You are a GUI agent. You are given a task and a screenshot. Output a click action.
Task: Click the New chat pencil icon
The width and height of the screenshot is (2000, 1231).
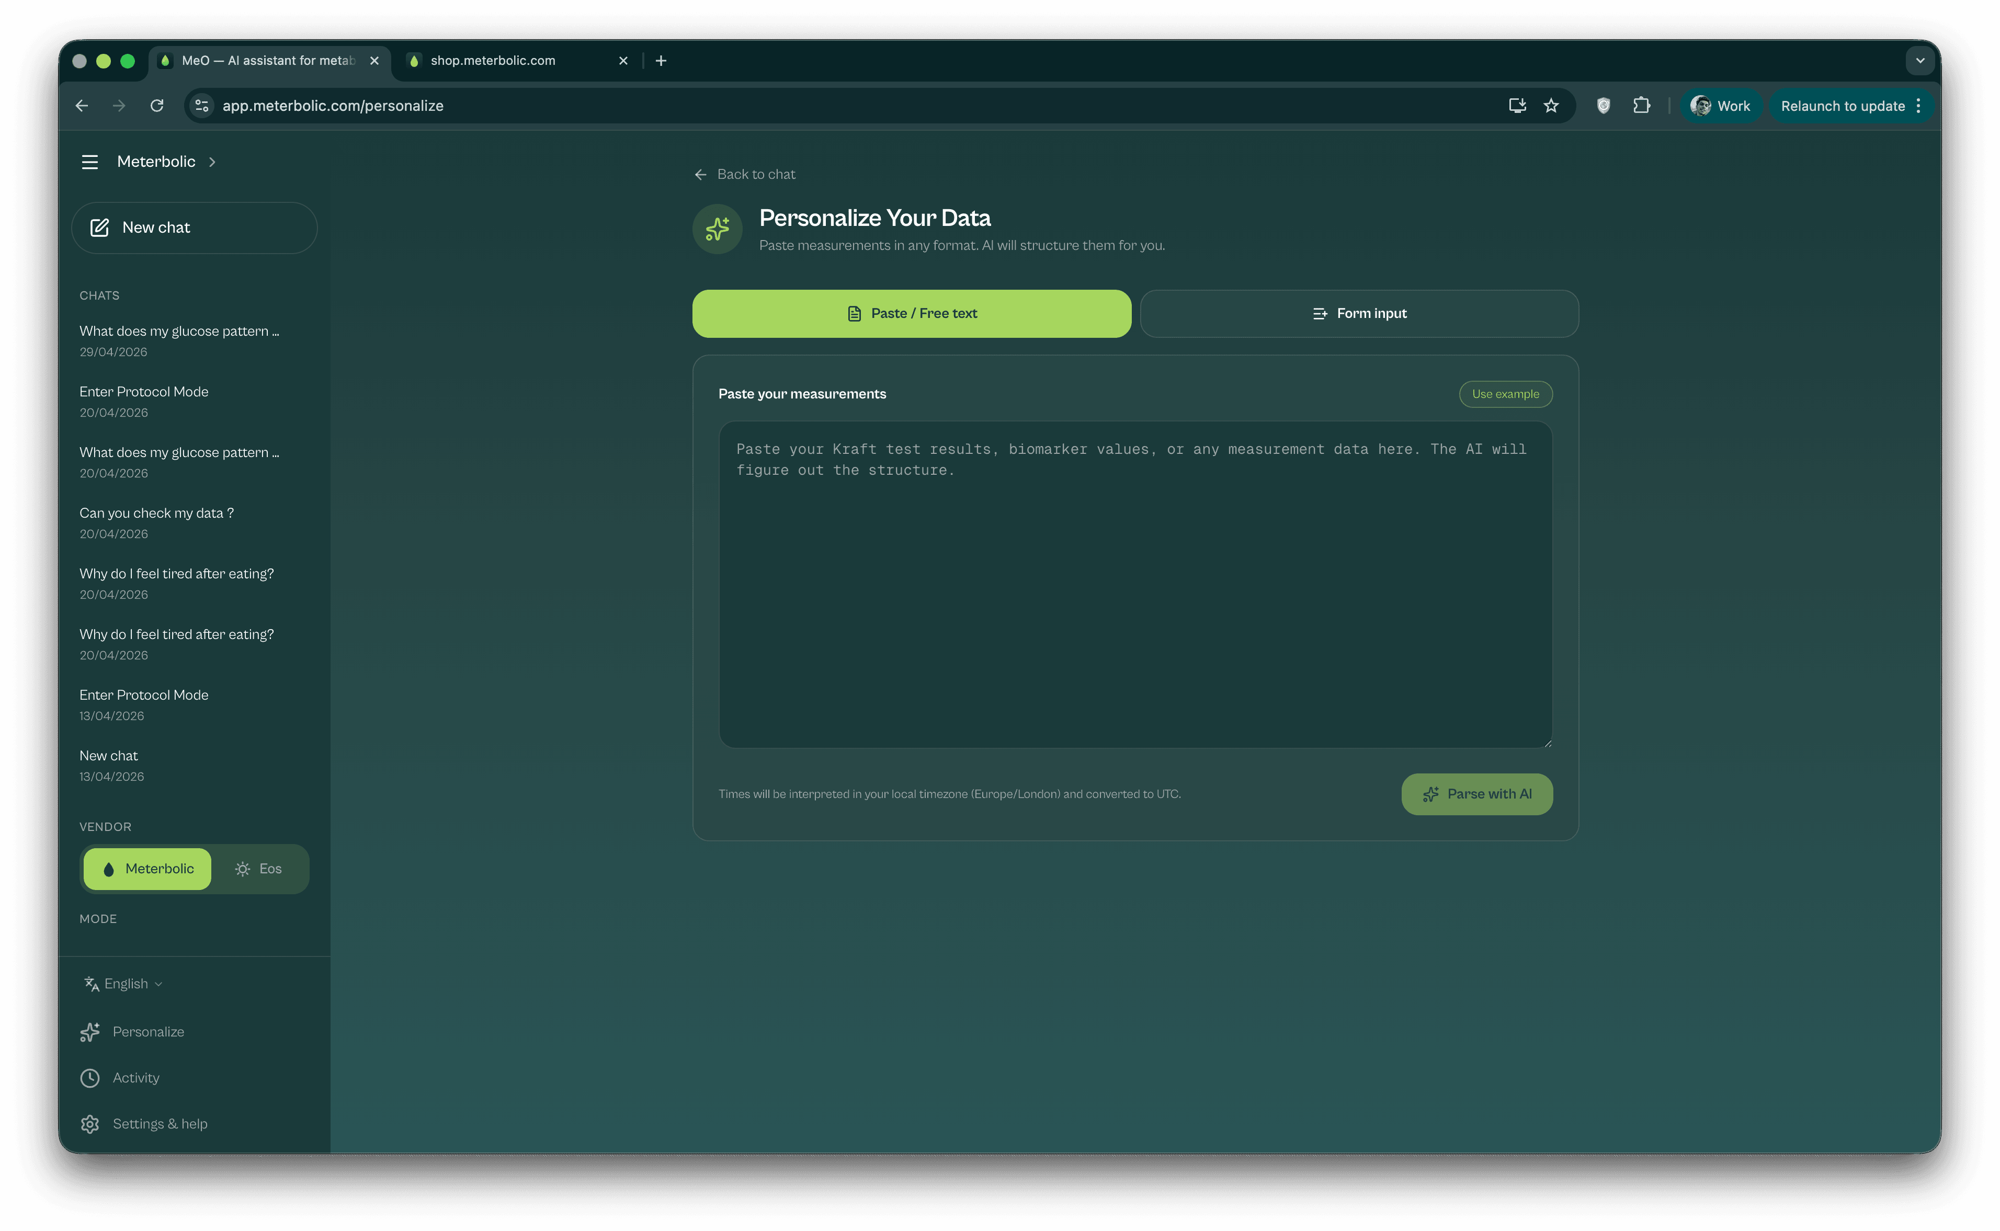[99, 228]
